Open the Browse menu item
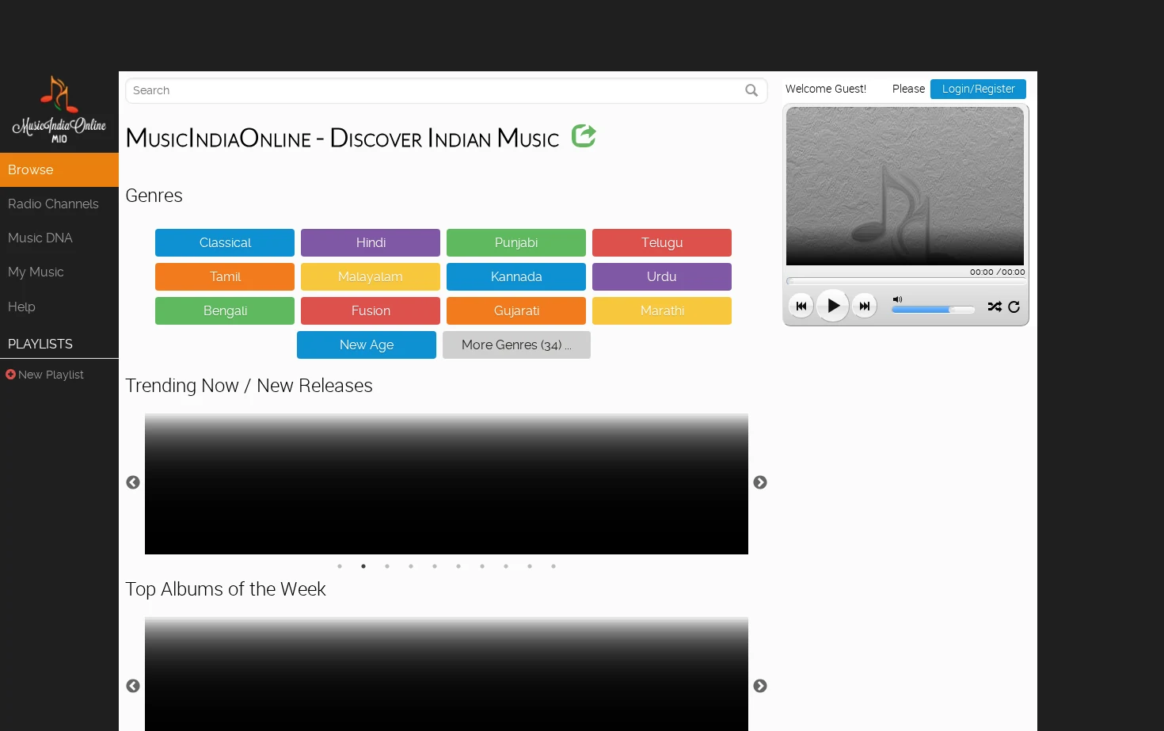This screenshot has width=1164, height=731. click(x=59, y=169)
